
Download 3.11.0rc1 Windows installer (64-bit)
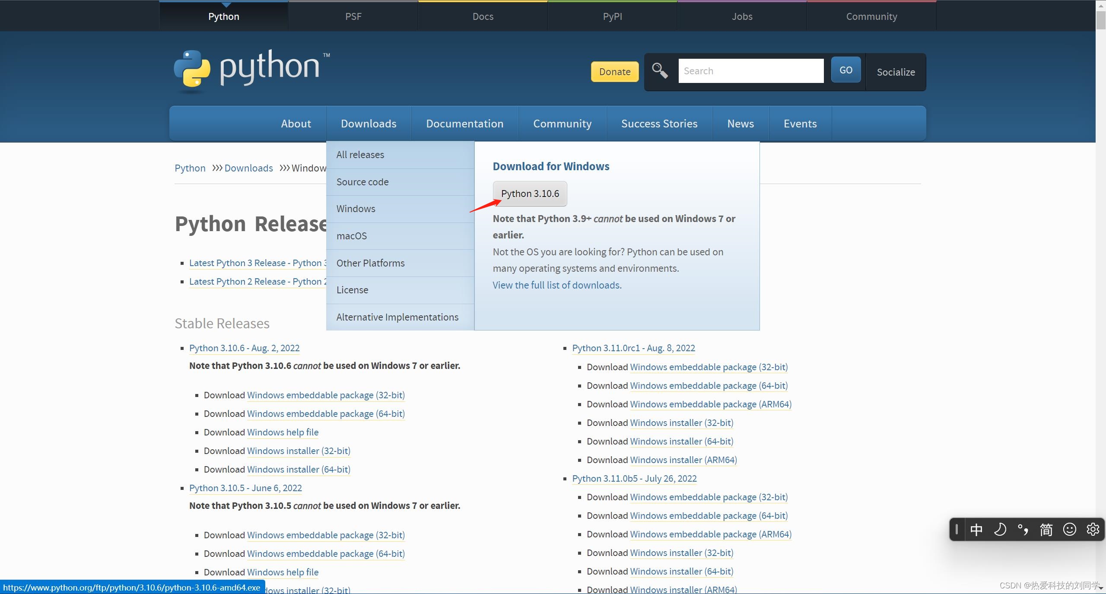pyautogui.click(x=682, y=442)
